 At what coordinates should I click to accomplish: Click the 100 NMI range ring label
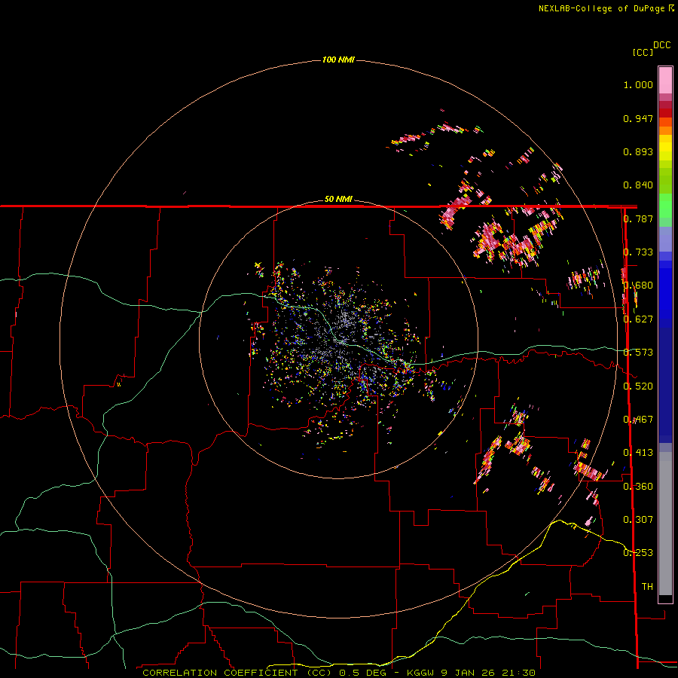coord(338,60)
